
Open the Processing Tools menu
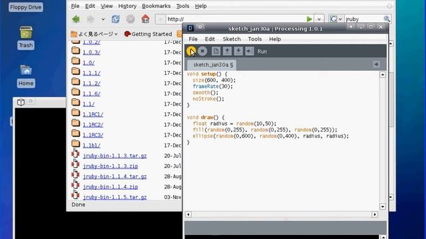tap(255, 39)
